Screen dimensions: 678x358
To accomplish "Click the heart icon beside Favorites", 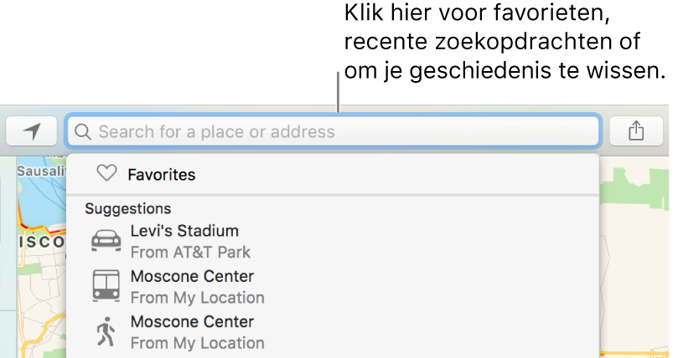I will (x=106, y=173).
